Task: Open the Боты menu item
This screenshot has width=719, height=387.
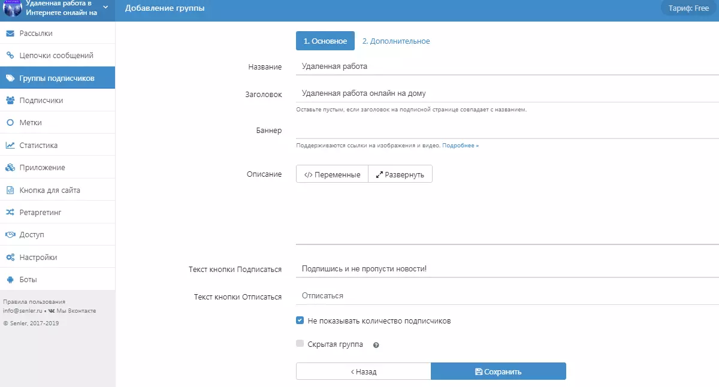Action: tap(58, 279)
